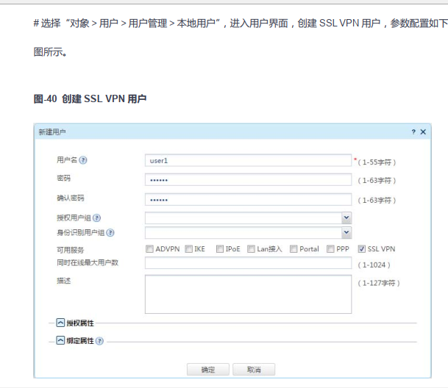Uncheck the SSL VPN checkbox
The image size is (448, 388).
coord(361,249)
